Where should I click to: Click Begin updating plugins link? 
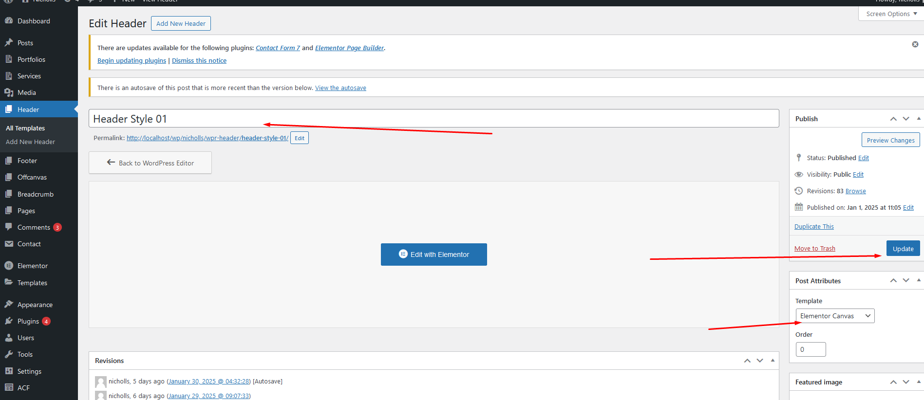[x=132, y=60]
